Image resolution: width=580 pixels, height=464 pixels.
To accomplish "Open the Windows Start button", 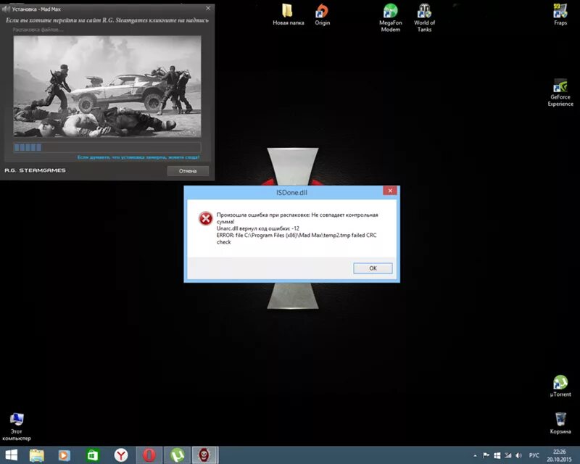I will [11, 455].
